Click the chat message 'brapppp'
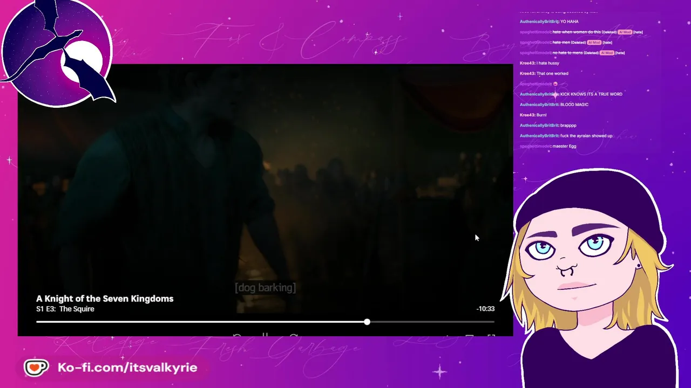This screenshot has width=691, height=388. (x=568, y=125)
